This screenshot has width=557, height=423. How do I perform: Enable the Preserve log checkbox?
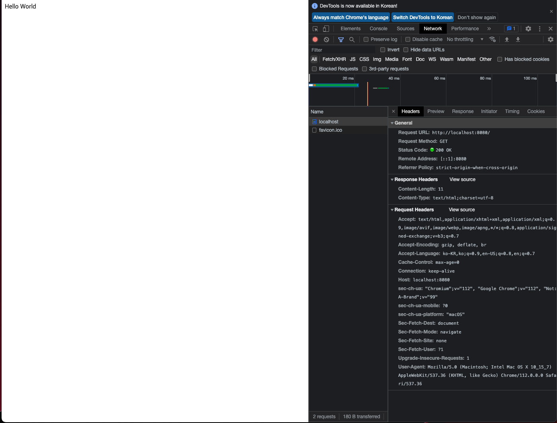point(366,39)
